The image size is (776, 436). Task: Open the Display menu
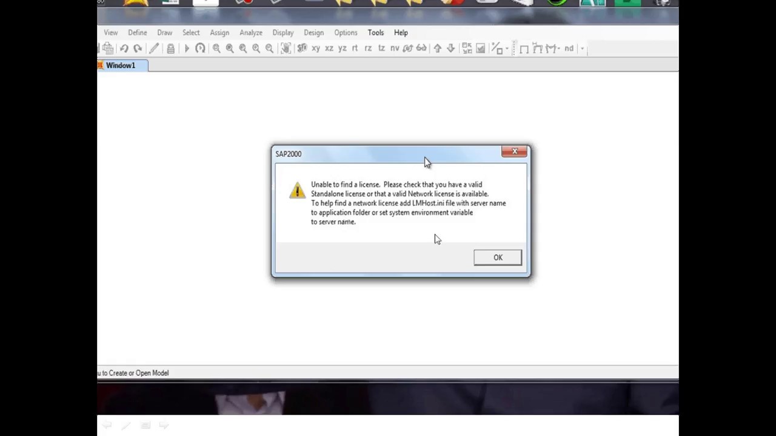pos(283,33)
